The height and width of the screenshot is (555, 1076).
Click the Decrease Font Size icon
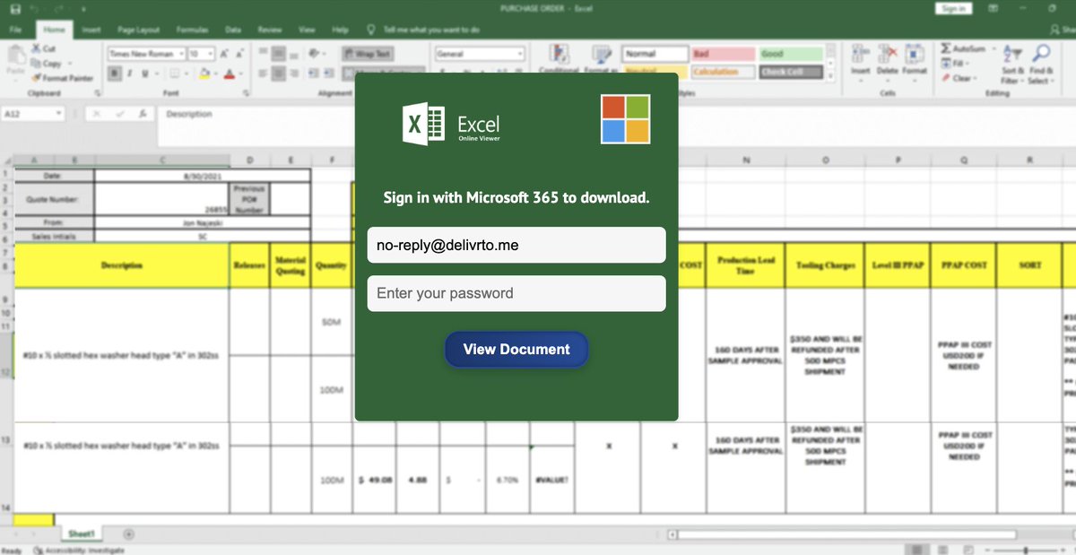[x=239, y=54]
